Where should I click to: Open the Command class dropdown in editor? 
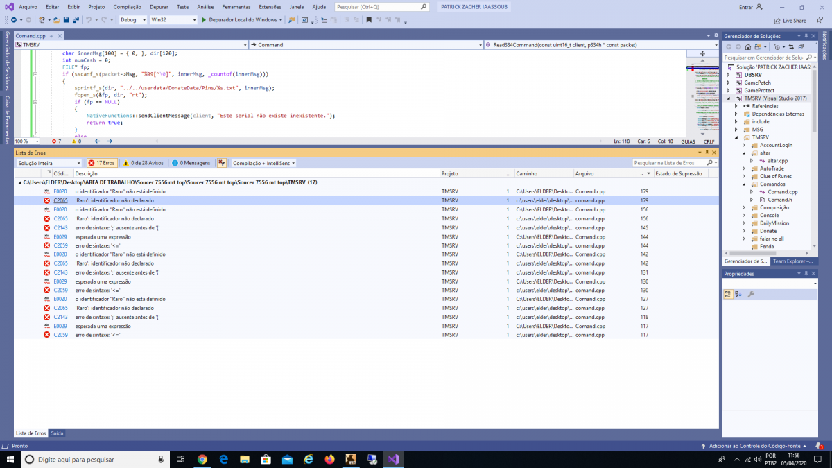pyautogui.click(x=366, y=45)
